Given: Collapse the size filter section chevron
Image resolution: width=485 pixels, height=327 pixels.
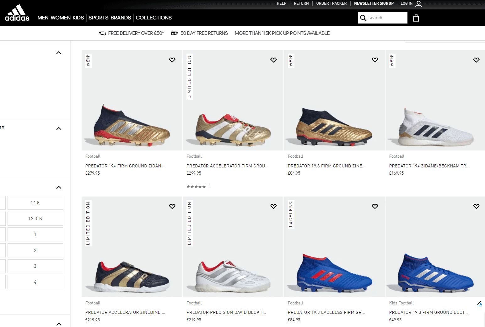Looking at the screenshot, I should tap(59, 187).
